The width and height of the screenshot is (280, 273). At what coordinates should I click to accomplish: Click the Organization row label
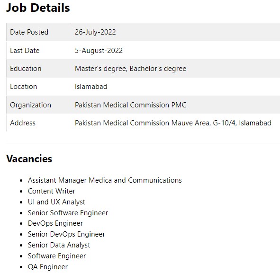[x=30, y=105]
